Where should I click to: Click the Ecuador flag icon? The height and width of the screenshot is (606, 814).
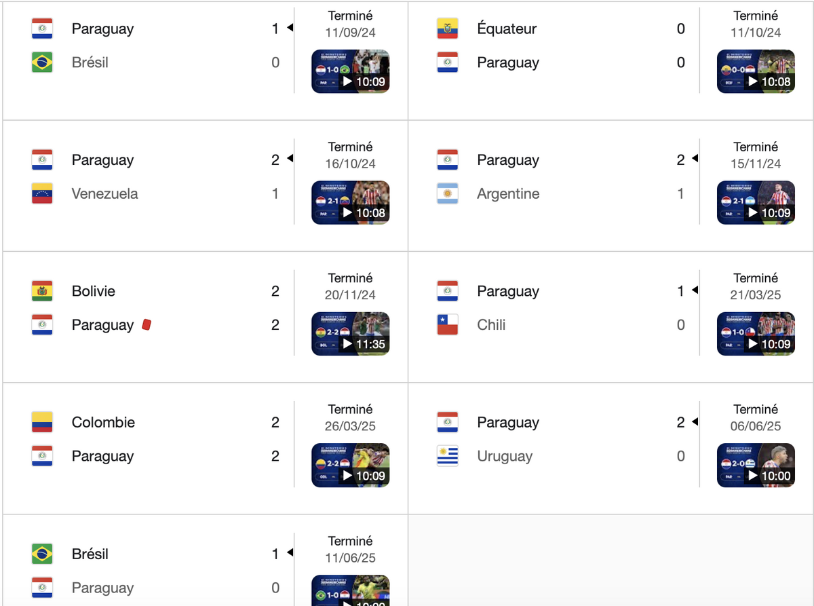coord(448,29)
